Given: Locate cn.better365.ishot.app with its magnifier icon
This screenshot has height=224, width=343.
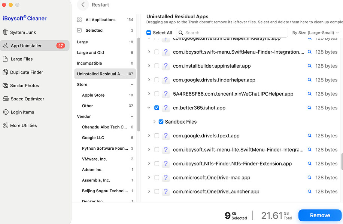Looking at the screenshot, I should (310, 108).
